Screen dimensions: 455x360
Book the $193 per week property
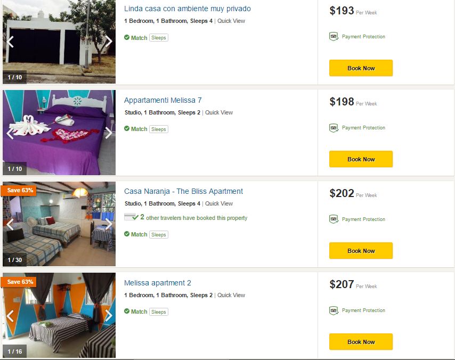click(x=361, y=68)
